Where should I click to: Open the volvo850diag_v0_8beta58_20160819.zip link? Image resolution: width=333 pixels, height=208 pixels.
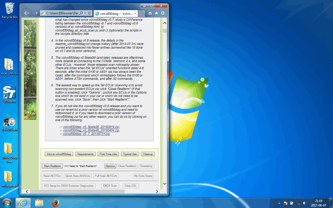click(91, 127)
